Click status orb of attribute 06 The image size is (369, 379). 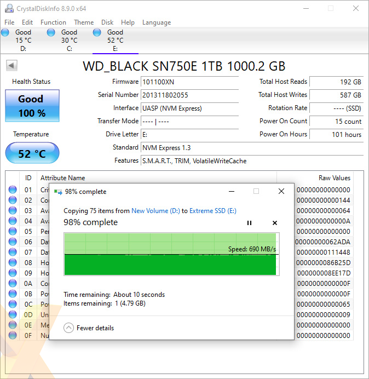(x=13, y=242)
